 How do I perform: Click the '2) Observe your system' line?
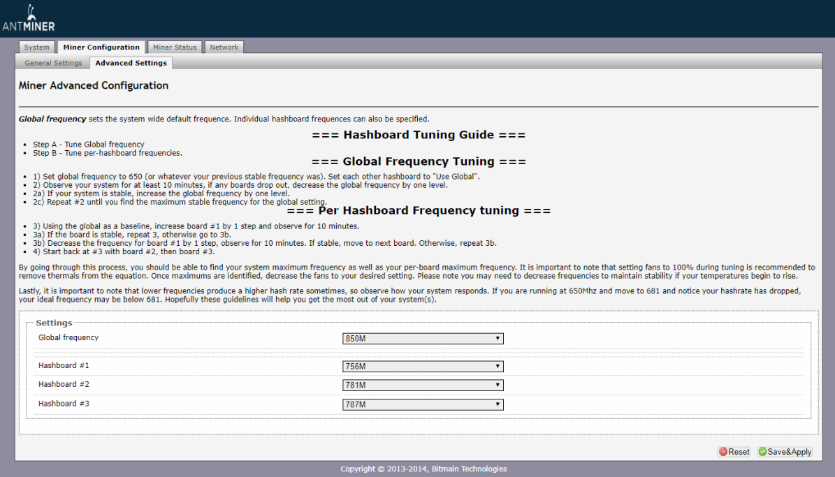(x=240, y=185)
